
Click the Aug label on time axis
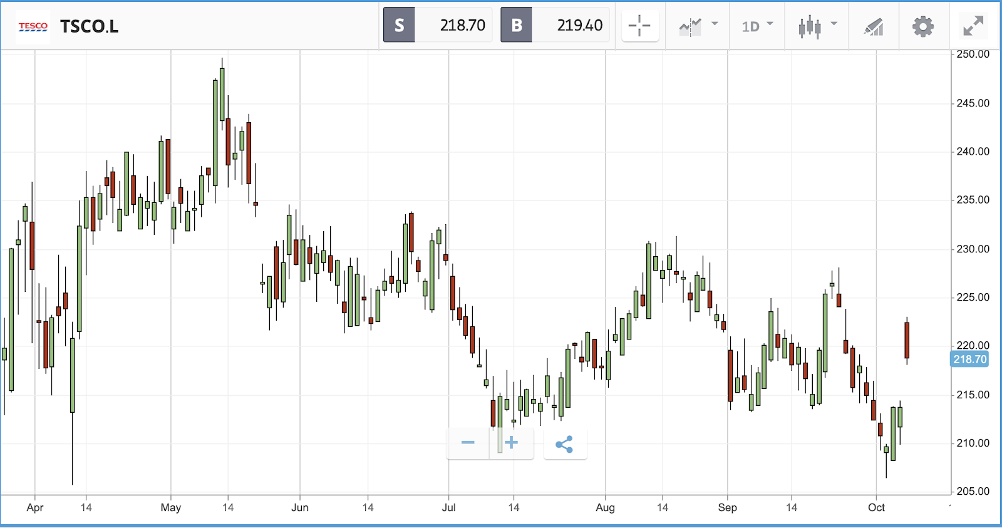605,508
